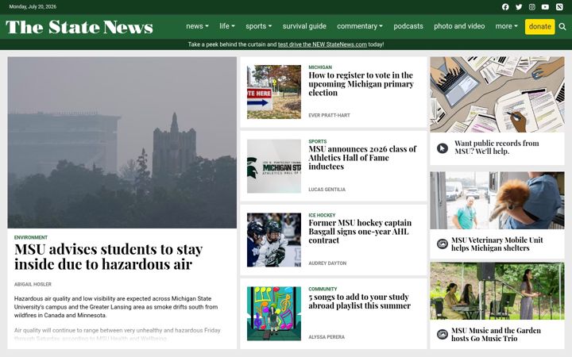Open Athletics Hall of Fame inductees headline
The height and width of the screenshot is (357, 572).
tap(362, 158)
